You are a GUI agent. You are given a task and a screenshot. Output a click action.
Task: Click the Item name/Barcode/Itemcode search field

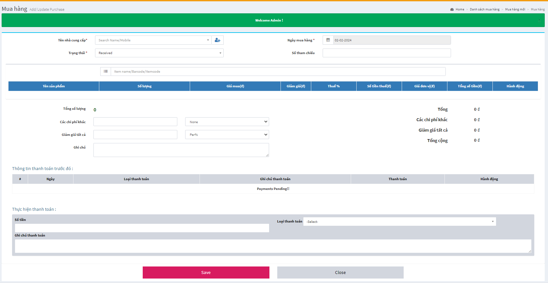pos(278,71)
